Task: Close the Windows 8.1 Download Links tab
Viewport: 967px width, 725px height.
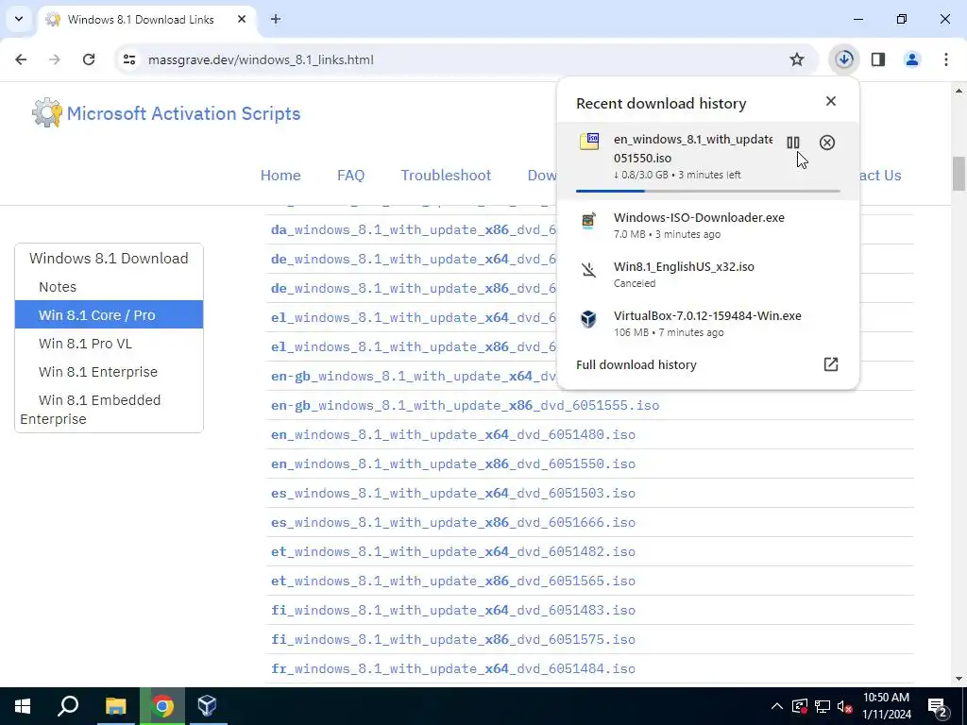Action: click(242, 19)
